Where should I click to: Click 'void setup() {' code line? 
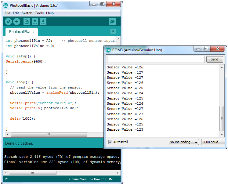[x=21, y=56]
